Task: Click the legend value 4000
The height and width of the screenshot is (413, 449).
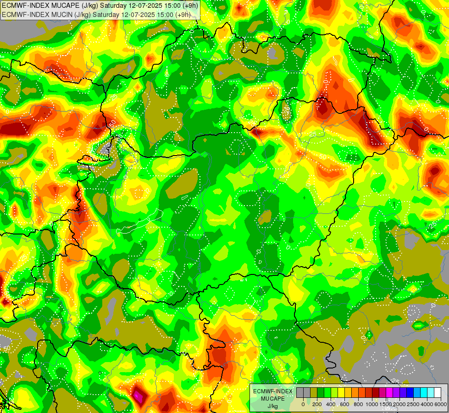Action: 427,404
